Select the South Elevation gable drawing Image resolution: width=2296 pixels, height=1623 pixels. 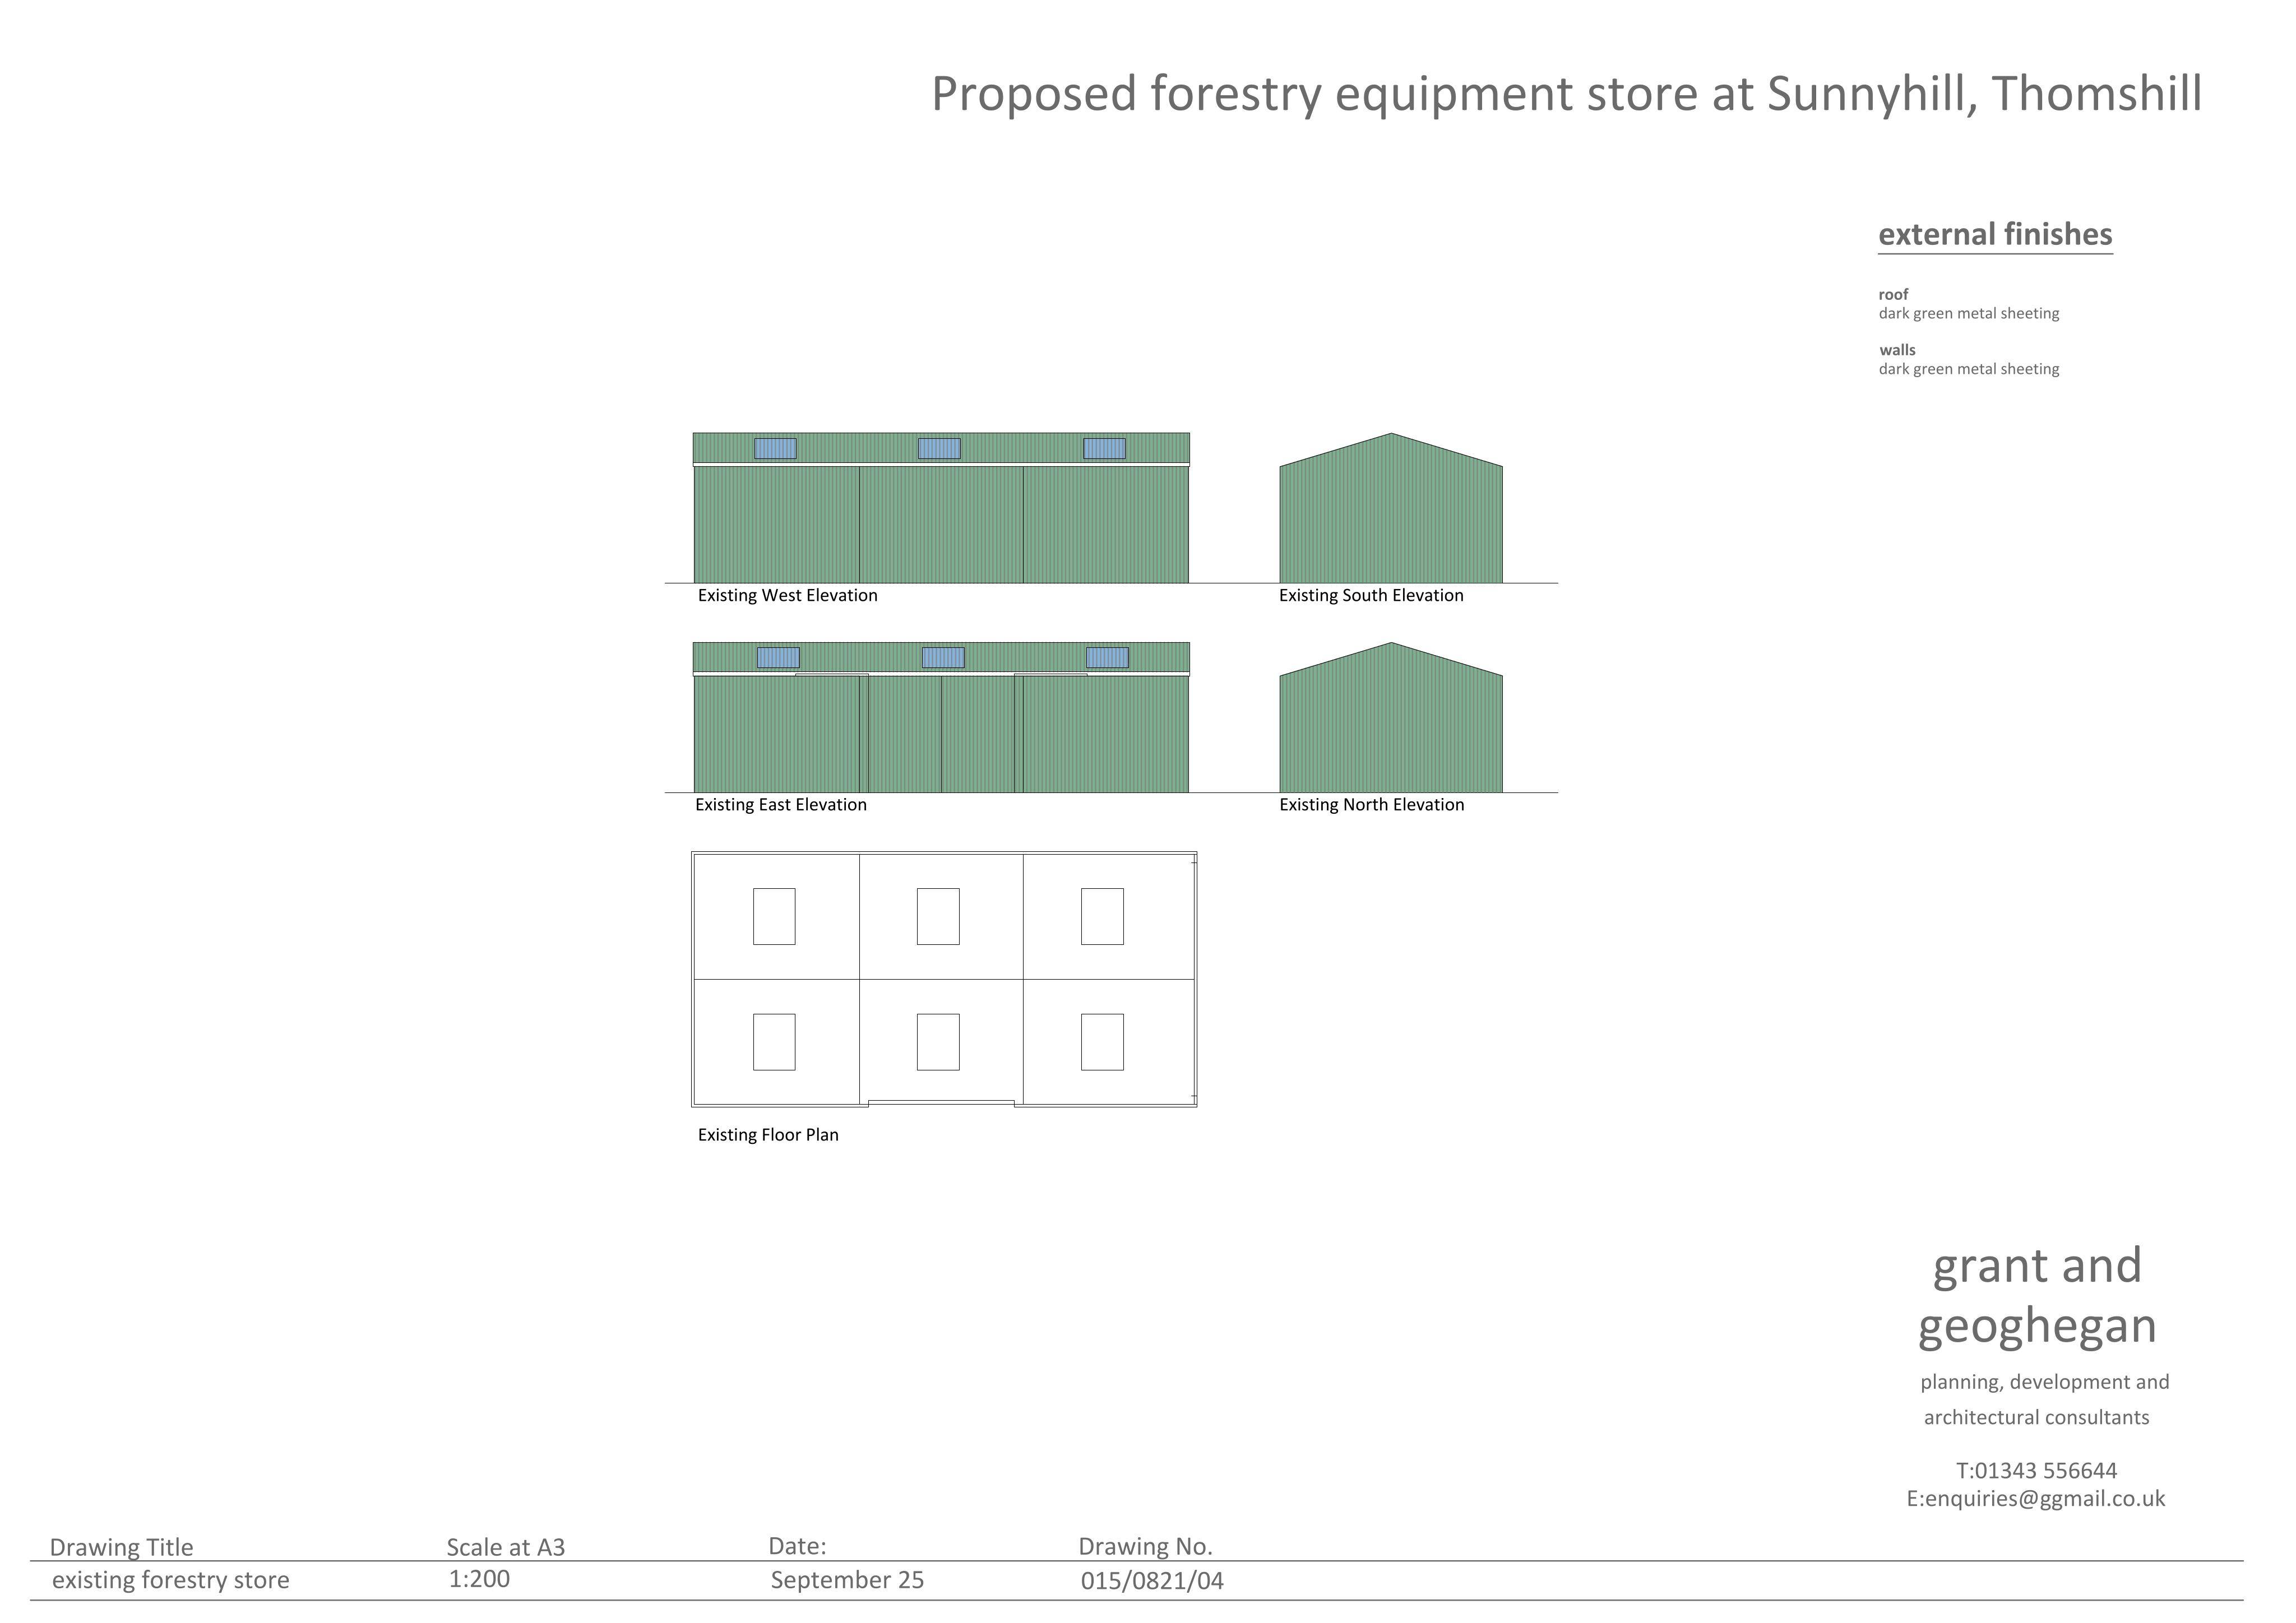tap(1391, 508)
